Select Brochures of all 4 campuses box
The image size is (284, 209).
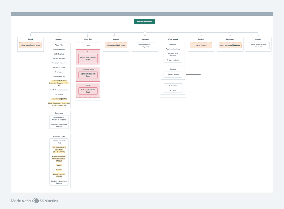click(145, 46)
